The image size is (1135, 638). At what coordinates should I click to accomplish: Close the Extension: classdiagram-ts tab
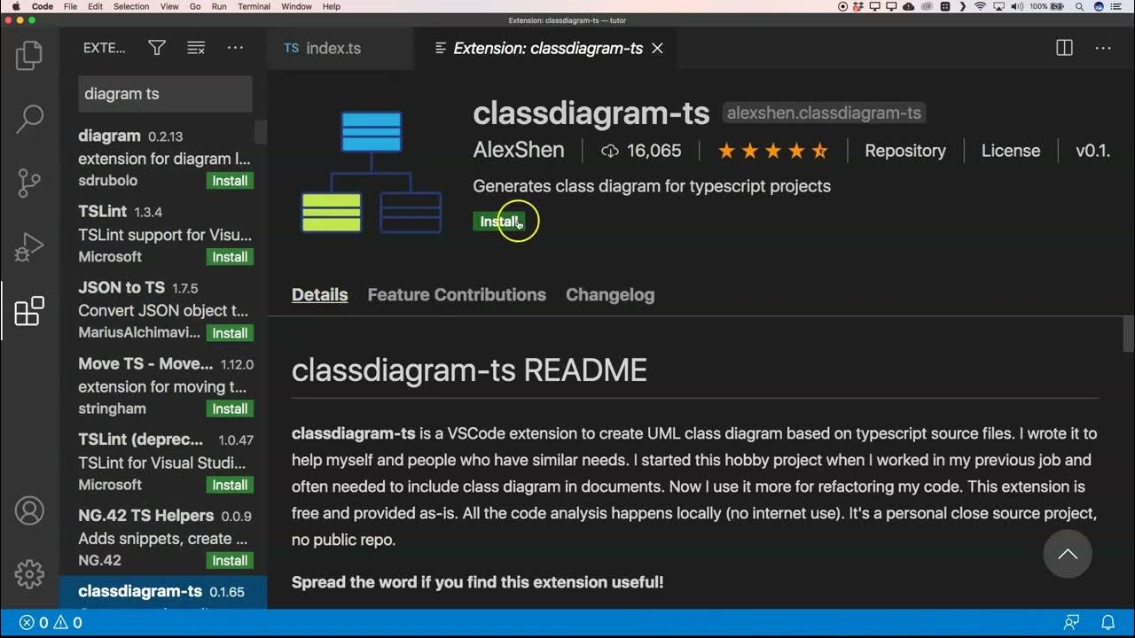point(657,48)
